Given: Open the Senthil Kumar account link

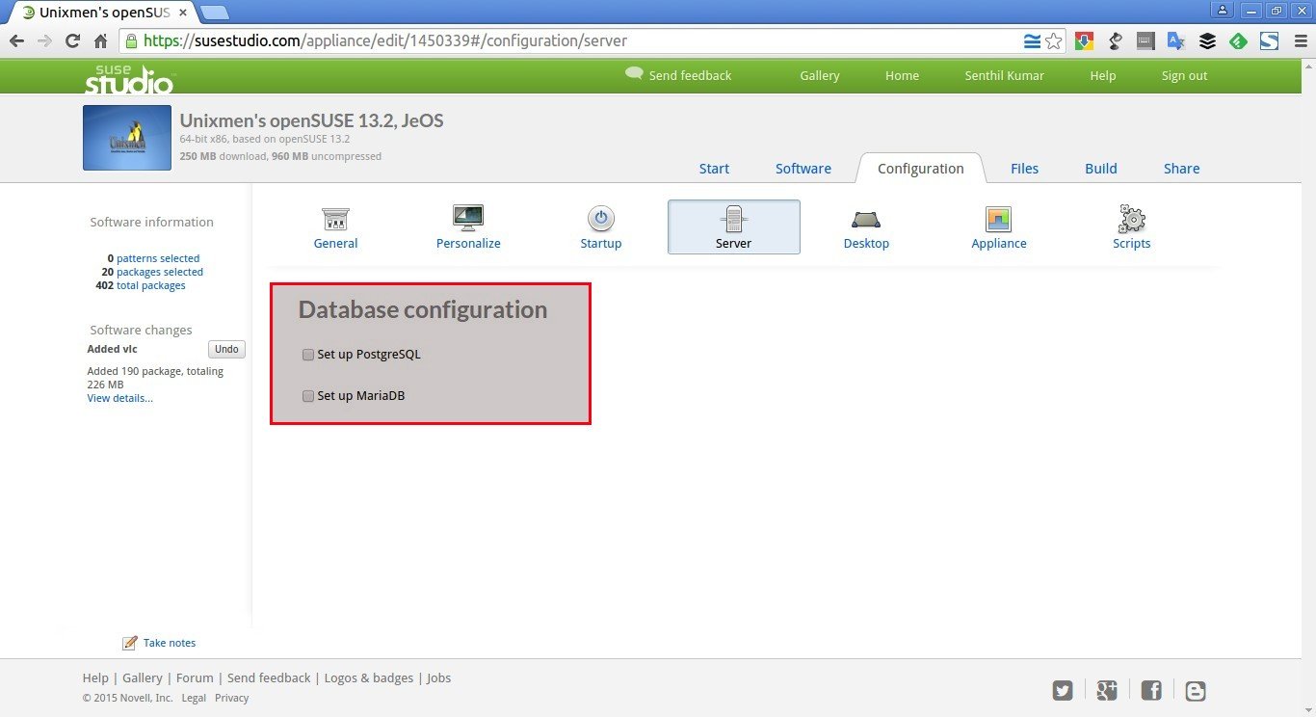Looking at the screenshot, I should pos(1004,75).
